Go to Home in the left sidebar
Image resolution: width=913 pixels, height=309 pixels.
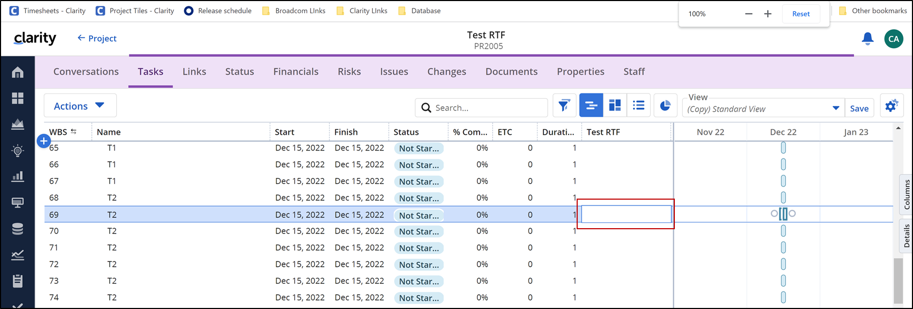(17, 72)
